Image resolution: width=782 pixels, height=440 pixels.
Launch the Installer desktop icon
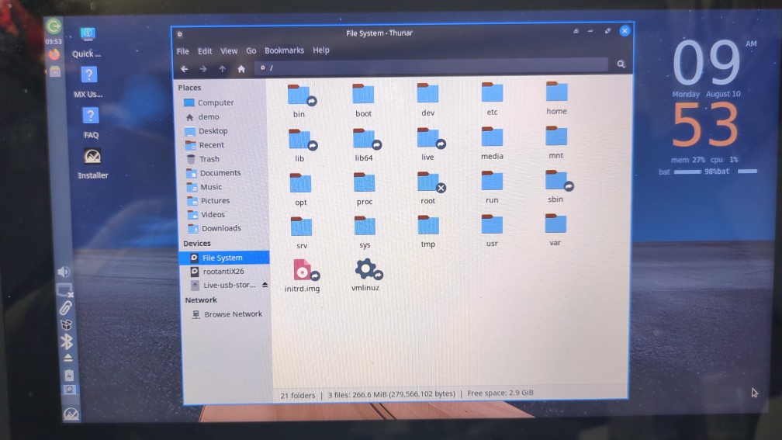coord(93,164)
